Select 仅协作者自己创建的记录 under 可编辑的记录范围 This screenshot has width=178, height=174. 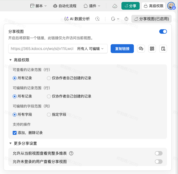(x=49, y=96)
